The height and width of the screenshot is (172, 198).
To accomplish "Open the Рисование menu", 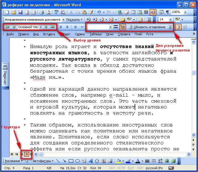I will 14,161.
